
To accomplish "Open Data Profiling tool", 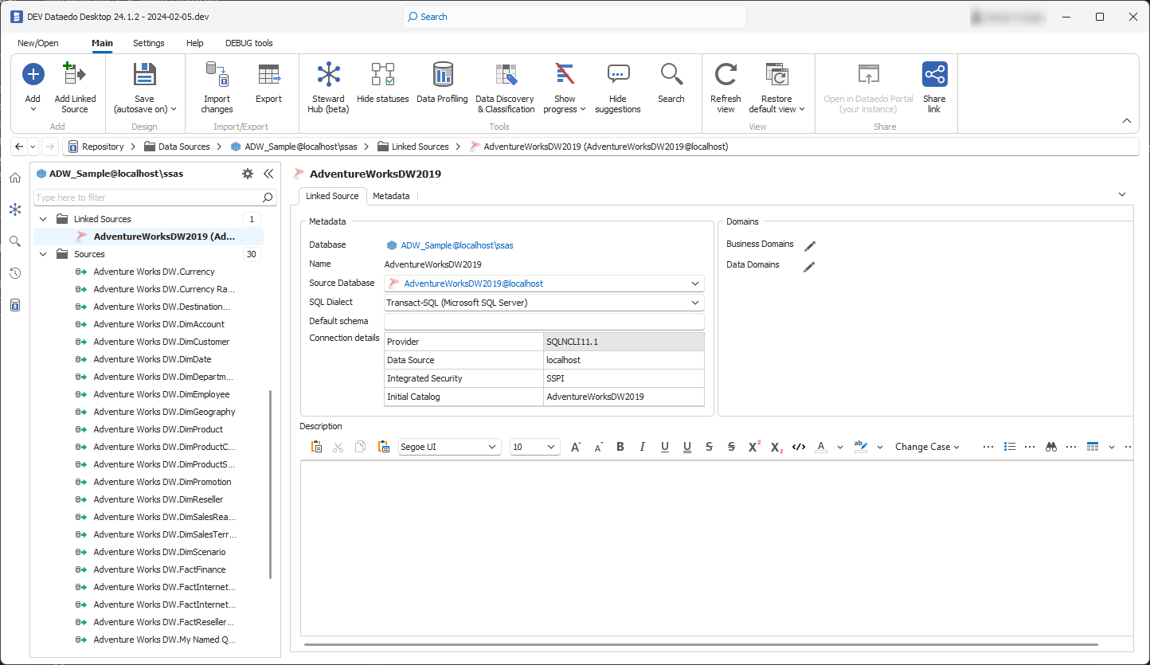I will click(x=442, y=84).
